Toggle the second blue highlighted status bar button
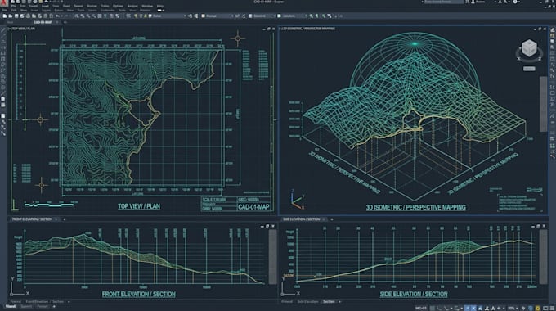The width and height of the screenshot is (556, 311). [x=473, y=308]
